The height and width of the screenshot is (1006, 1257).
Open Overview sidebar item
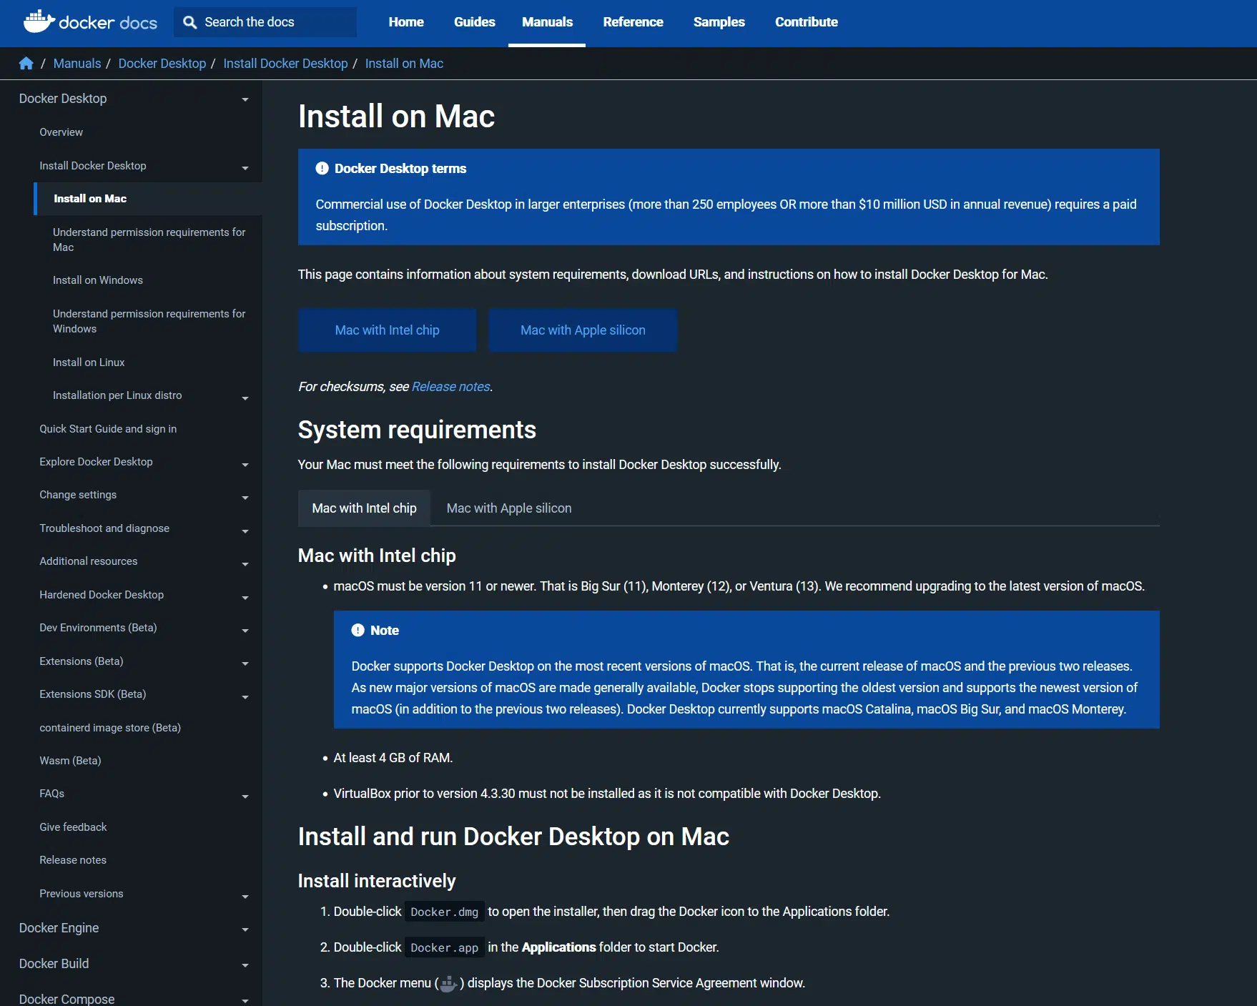61,132
